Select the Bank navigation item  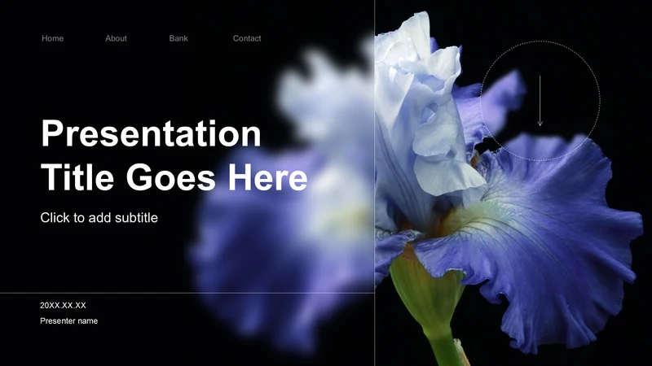(x=178, y=38)
